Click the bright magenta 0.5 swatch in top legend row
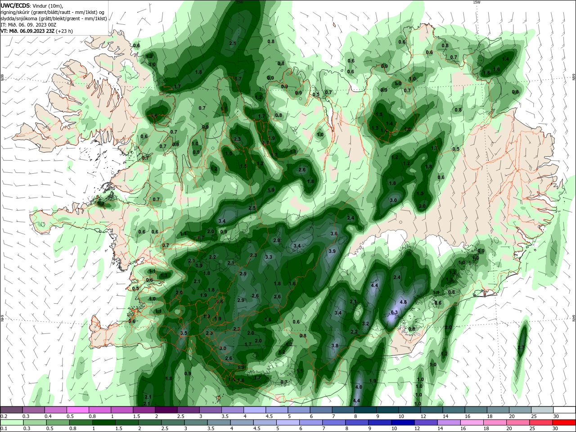The width and height of the screenshot is (576, 432). 78,410
